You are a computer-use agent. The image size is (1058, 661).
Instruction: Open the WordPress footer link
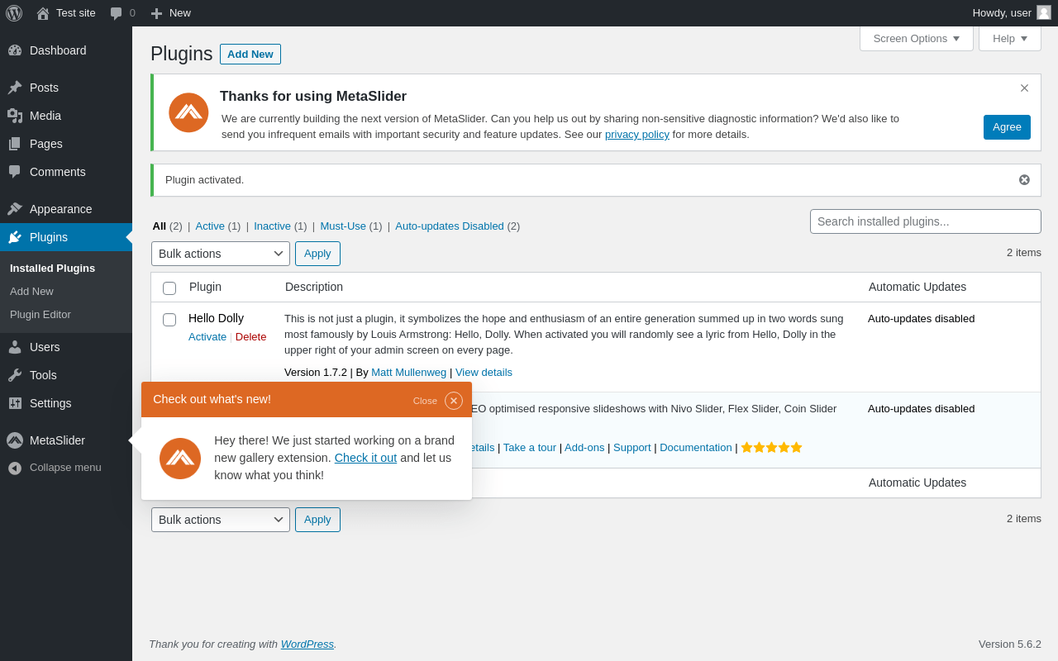307,644
